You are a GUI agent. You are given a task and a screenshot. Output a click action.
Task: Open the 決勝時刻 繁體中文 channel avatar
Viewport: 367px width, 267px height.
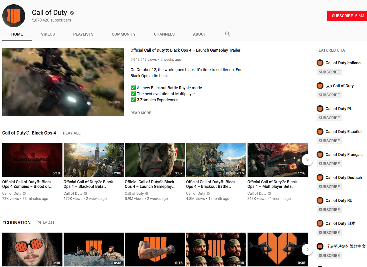[320, 246]
